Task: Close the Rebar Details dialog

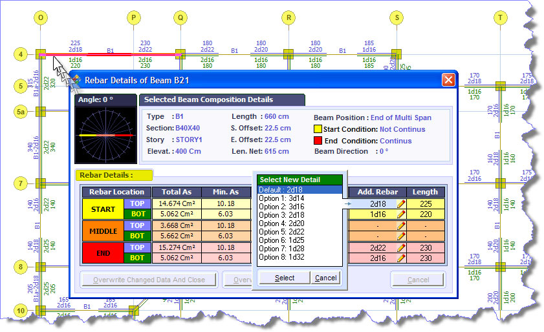Action: click(448, 80)
